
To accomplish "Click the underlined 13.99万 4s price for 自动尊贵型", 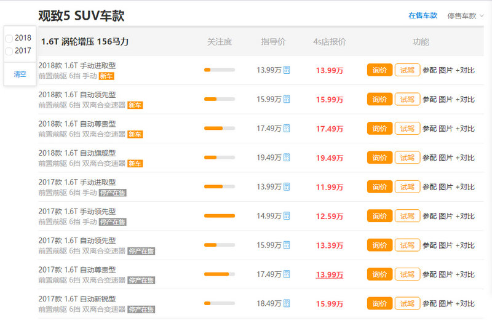I will (x=330, y=274).
